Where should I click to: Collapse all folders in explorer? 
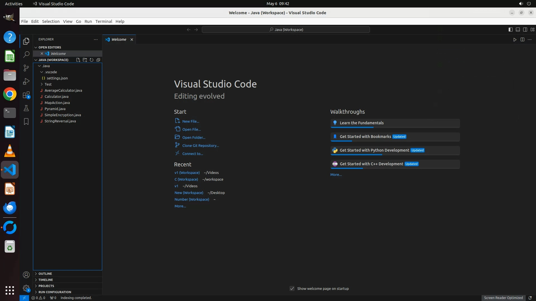98,60
